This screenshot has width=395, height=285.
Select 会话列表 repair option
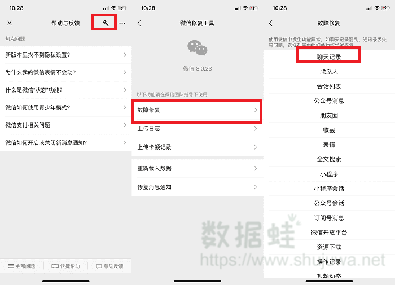(329, 86)
